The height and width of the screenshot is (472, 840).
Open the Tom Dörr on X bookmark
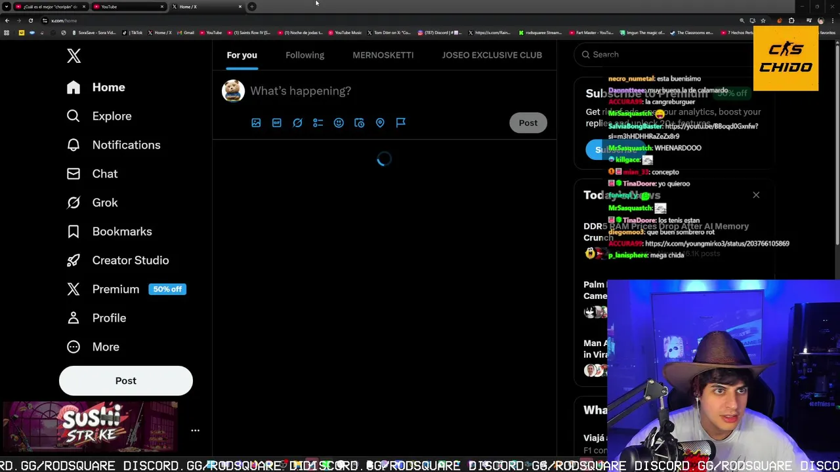coord(389,32)
